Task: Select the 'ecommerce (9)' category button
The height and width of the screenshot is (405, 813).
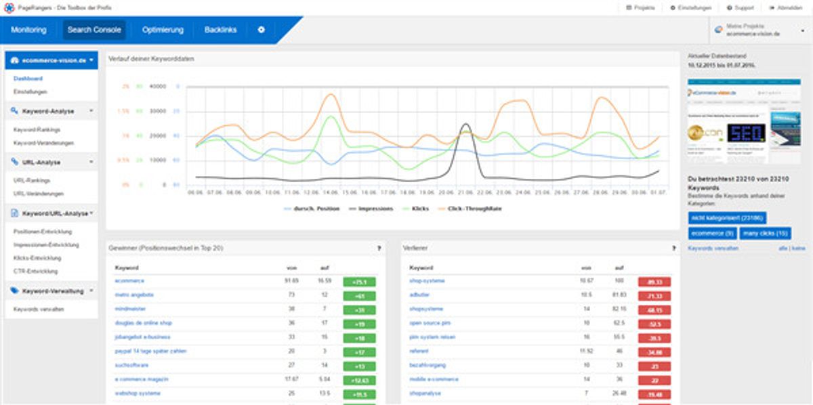Action: 711,233
